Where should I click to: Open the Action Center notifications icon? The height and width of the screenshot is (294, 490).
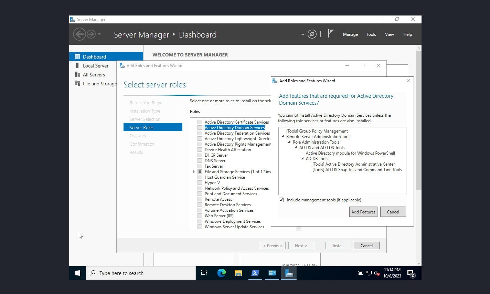click(411, 273)
